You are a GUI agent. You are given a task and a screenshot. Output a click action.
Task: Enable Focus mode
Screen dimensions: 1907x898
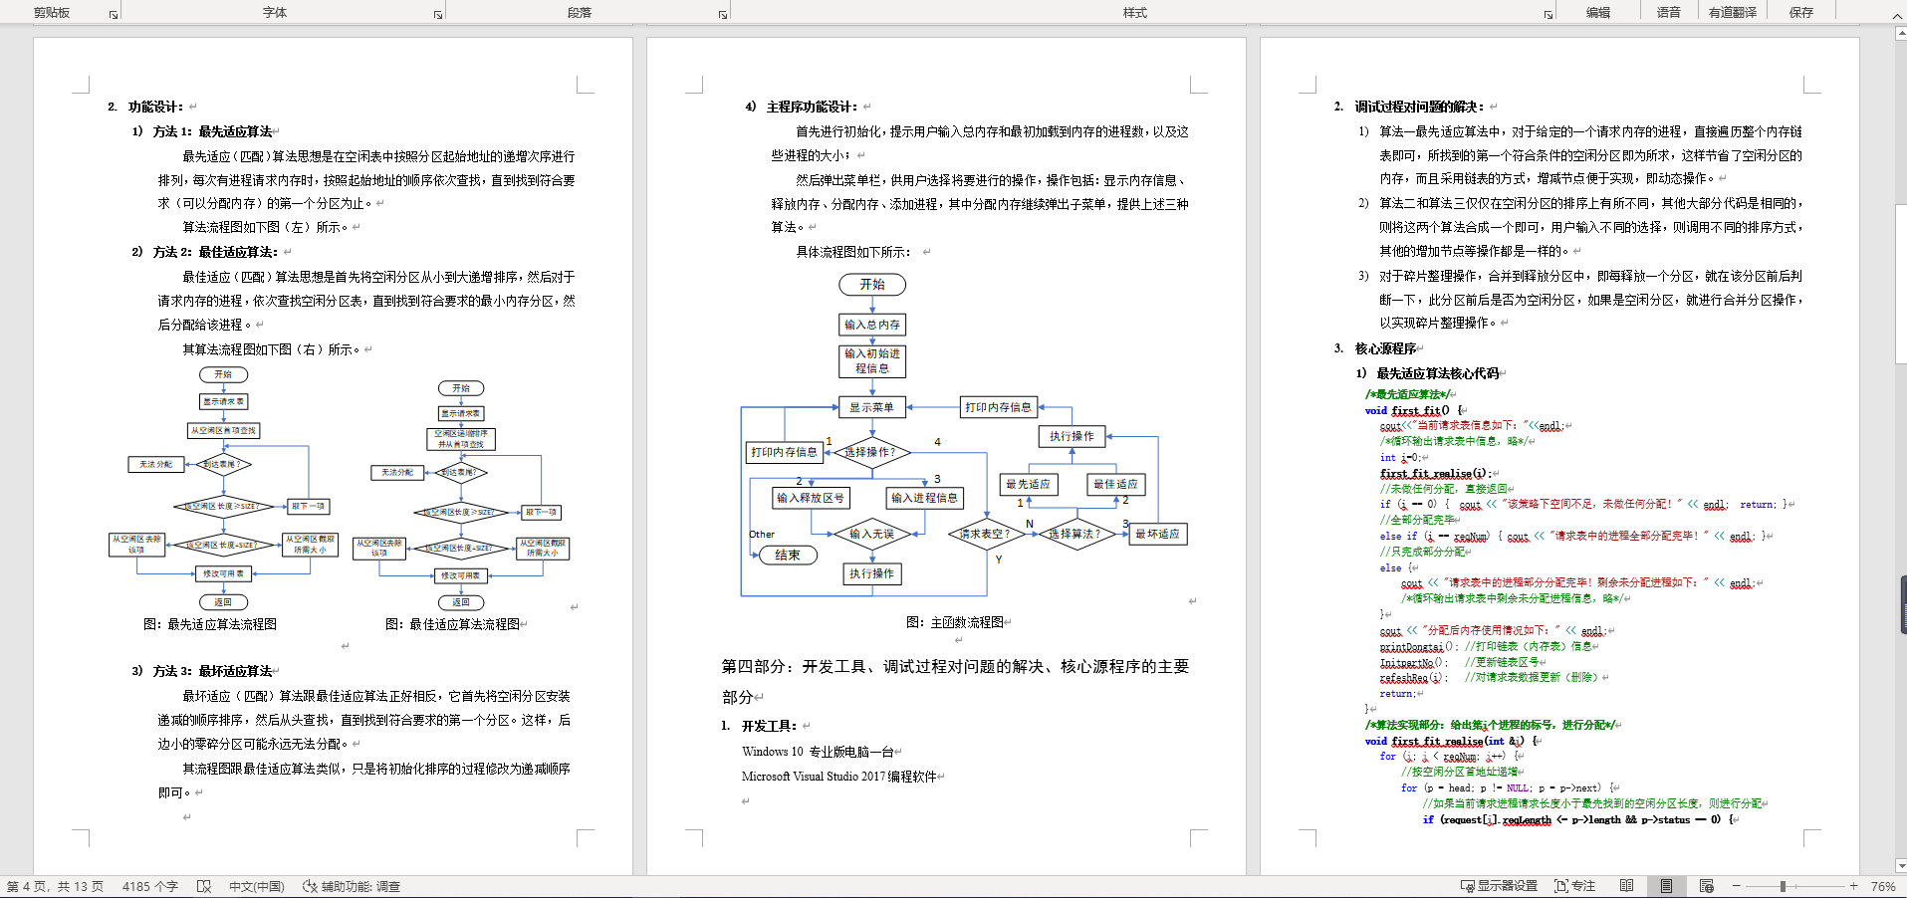click(x=1574, y=886)
